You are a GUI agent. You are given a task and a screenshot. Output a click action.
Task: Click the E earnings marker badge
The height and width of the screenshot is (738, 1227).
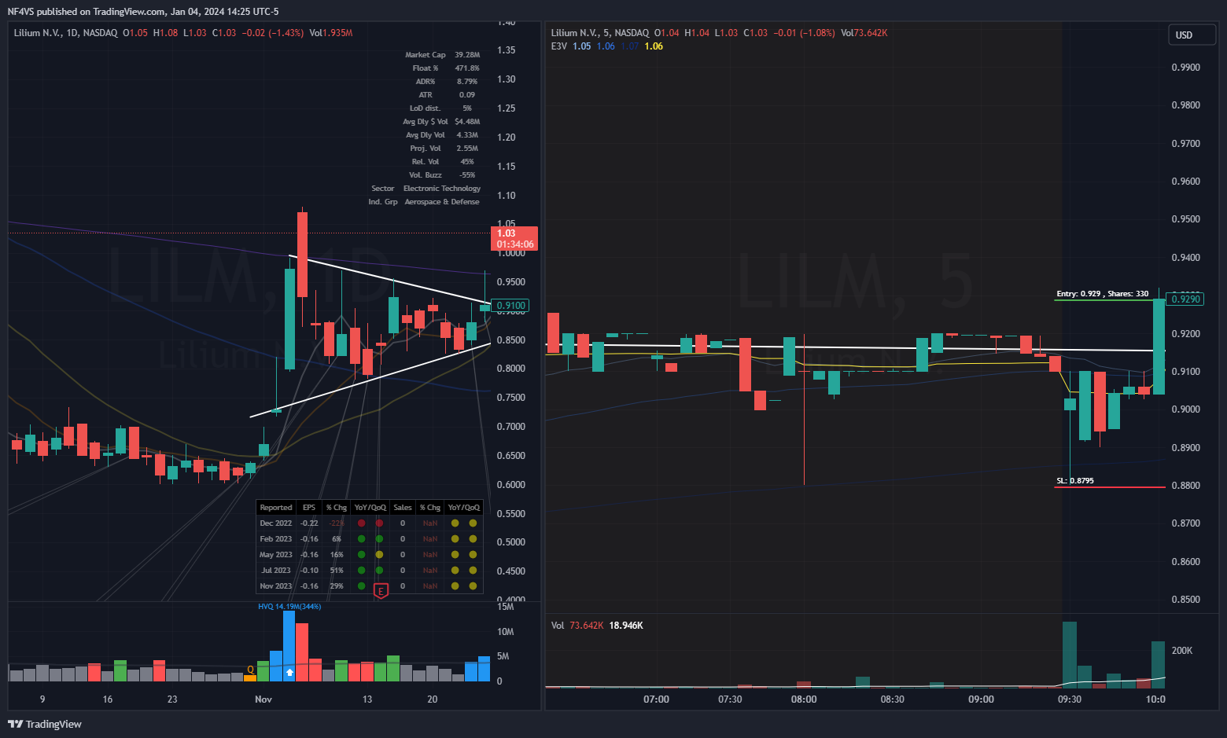[381, 589]
